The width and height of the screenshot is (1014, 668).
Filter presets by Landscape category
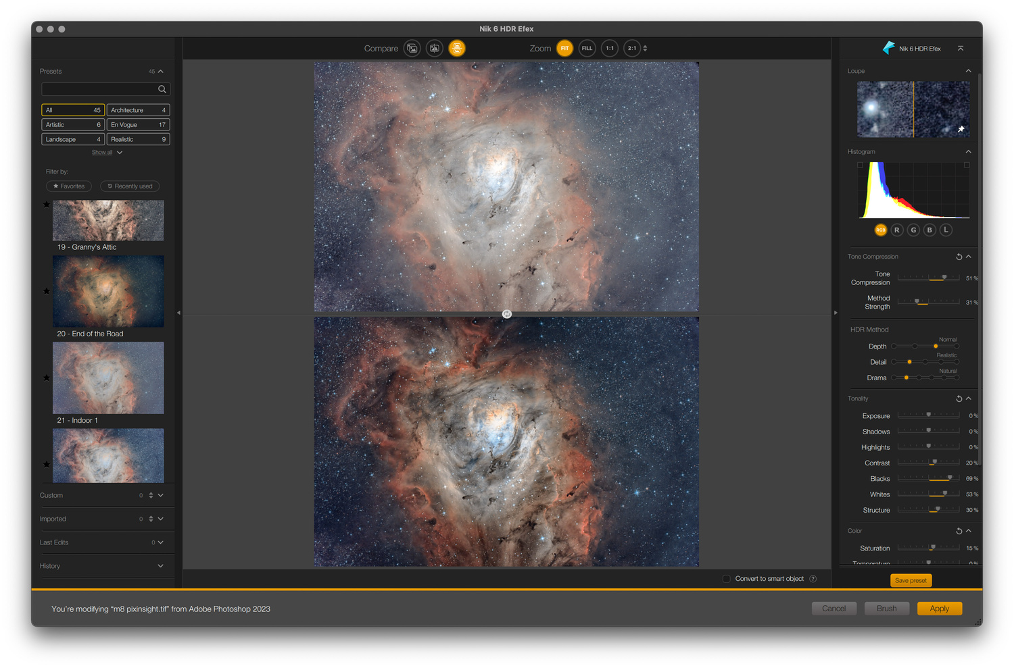pyautogui.click(x=73, y=139)
